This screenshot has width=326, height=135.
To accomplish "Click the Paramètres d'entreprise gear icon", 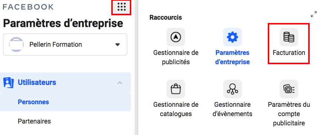I will click(233, 37).
